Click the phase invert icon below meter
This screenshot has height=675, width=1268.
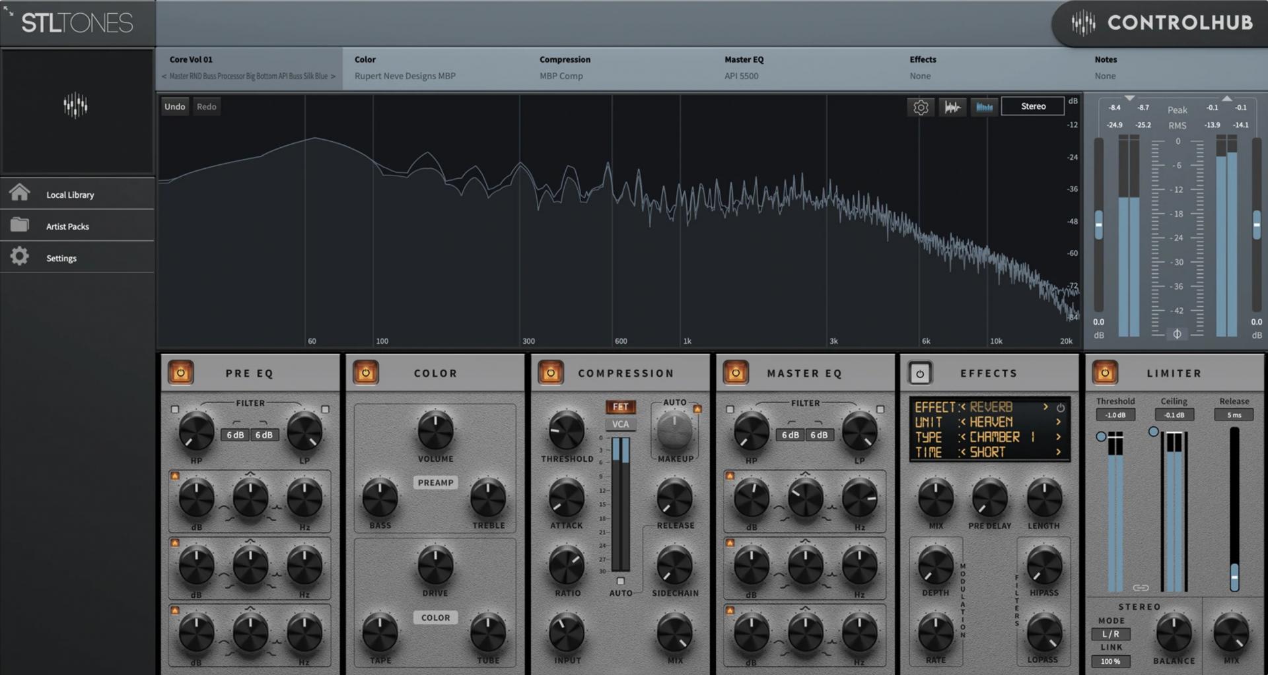pos(1177,334)
